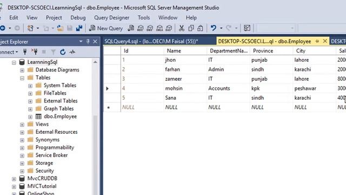Click the New Project toolbar icon
The height and width of the screenshot is (195, 346).
click(x=30, y=28)
